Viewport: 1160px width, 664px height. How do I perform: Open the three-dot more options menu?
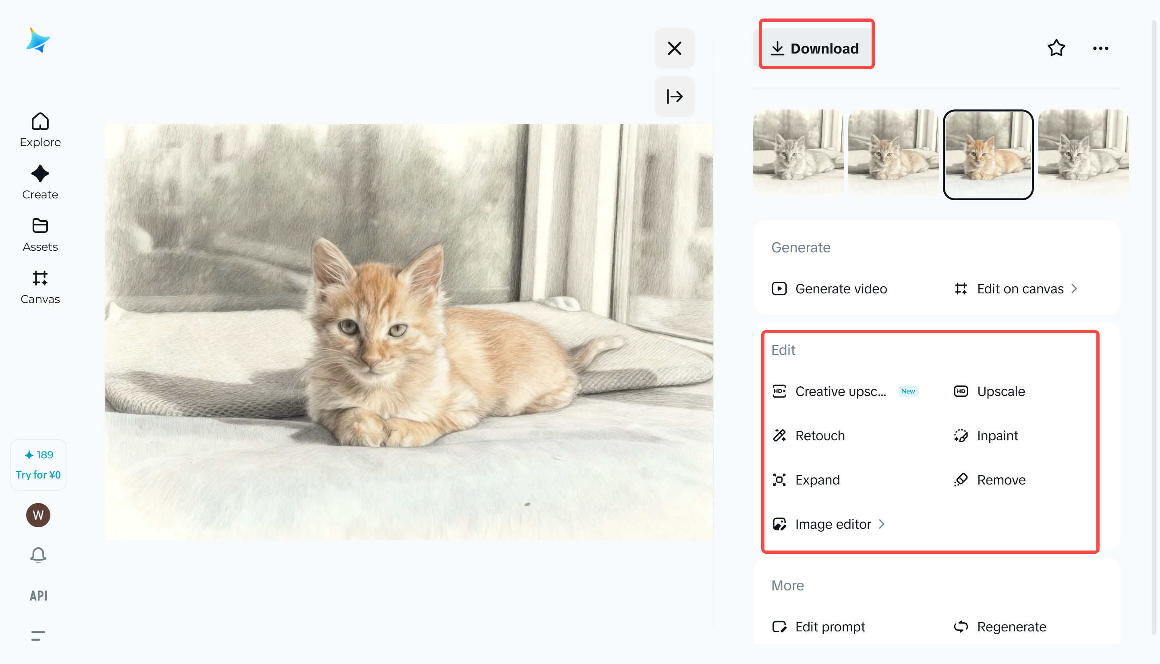[x=1100, y=48]
